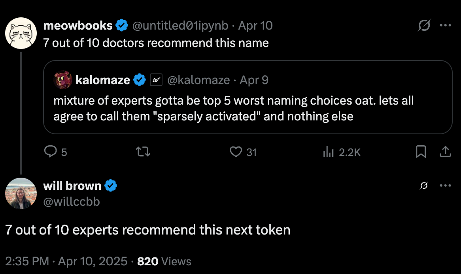Click the Grok icon on will brown's tweet
The height and width of the screenshot is (274, 461).
click(x=424, y=185)
